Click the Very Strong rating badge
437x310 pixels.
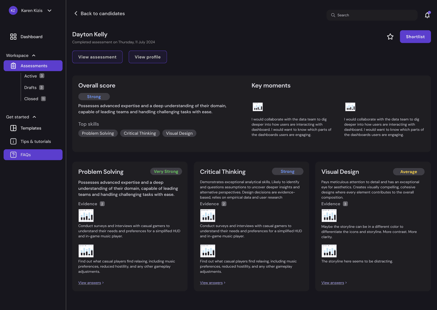tap(166, 172)
